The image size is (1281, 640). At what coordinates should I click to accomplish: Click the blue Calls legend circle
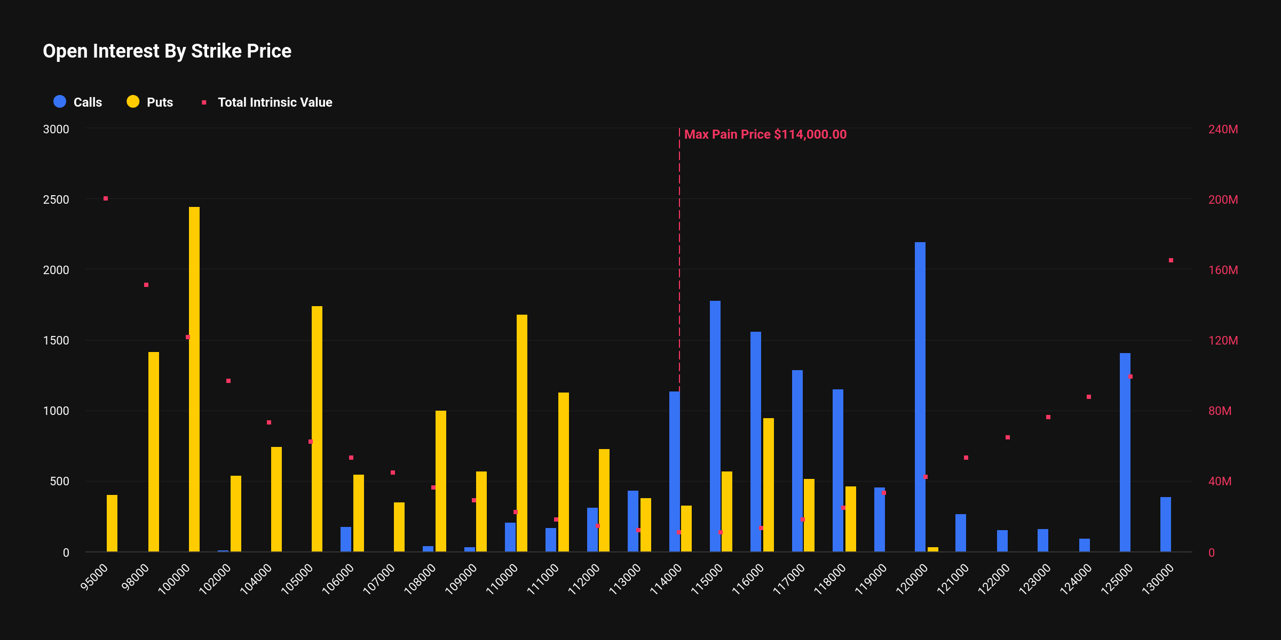coord(60,102)
